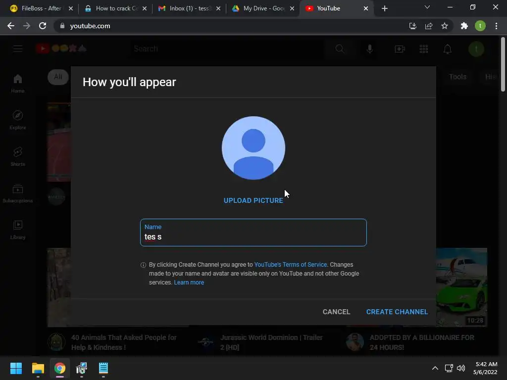Click the voice search microphone
The image size is (507, 380).
coord(369,49)
